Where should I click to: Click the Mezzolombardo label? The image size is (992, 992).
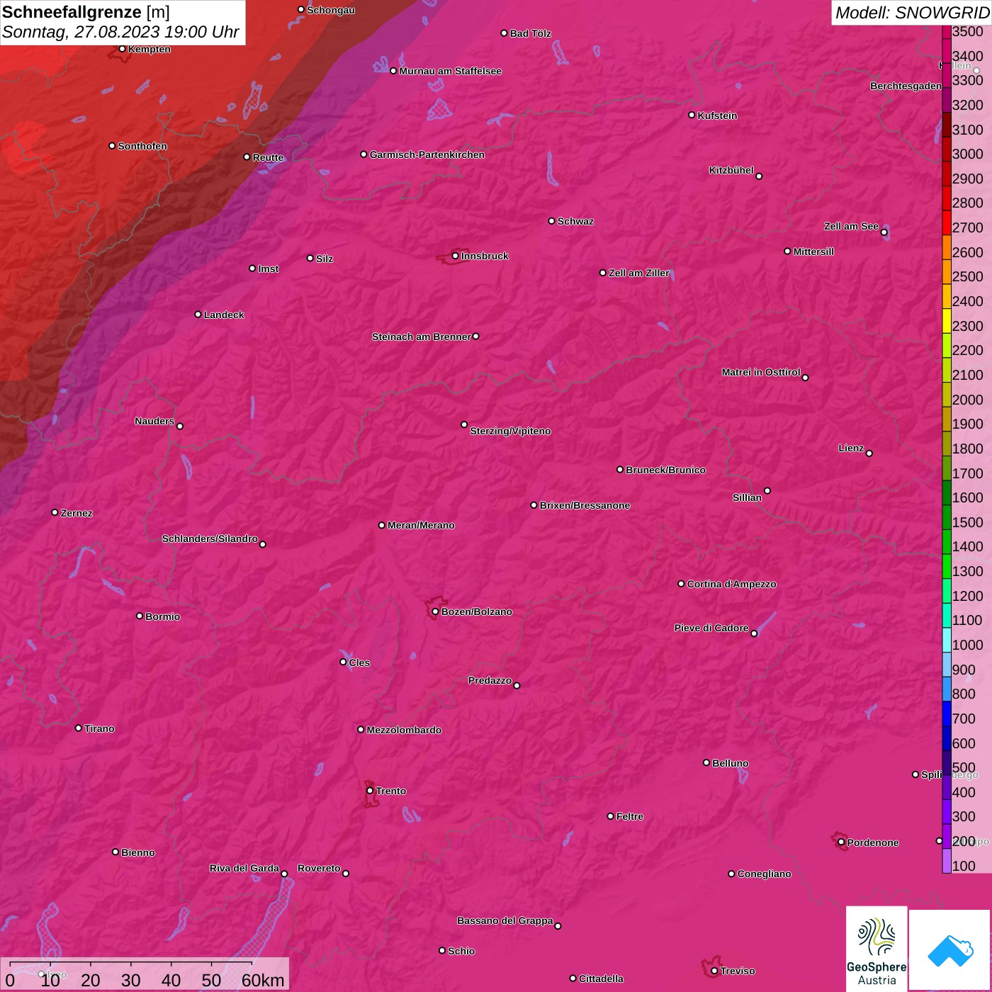[x=404, y=730]
